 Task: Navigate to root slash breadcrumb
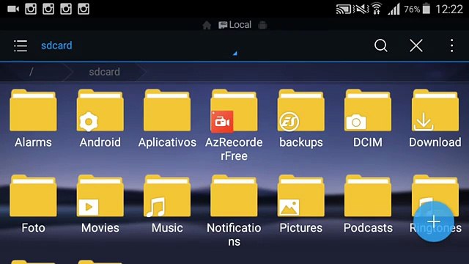(x=31, y=72)
